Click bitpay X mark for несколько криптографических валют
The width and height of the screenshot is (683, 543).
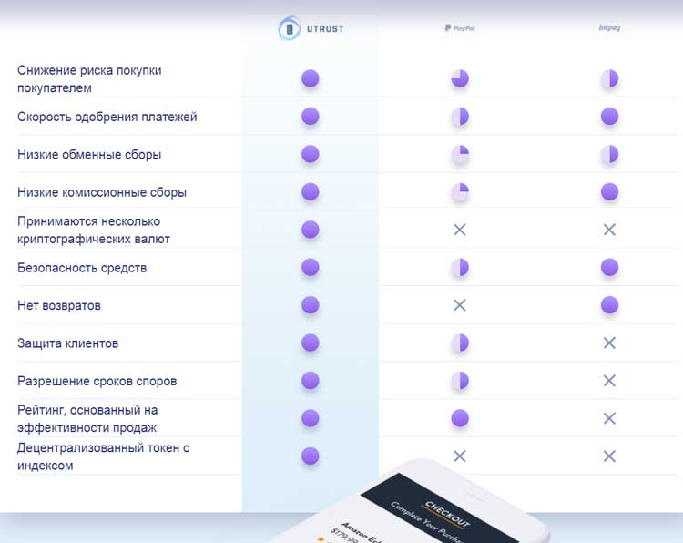(609, 230)
